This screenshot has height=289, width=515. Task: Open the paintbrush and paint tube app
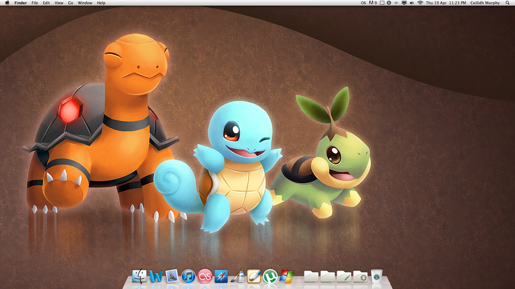coord(238,276)
